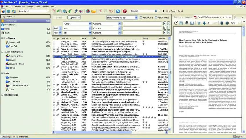The image size is (246, 139).
Task: Collapse the My Groups group set
Action: [2, 38]
